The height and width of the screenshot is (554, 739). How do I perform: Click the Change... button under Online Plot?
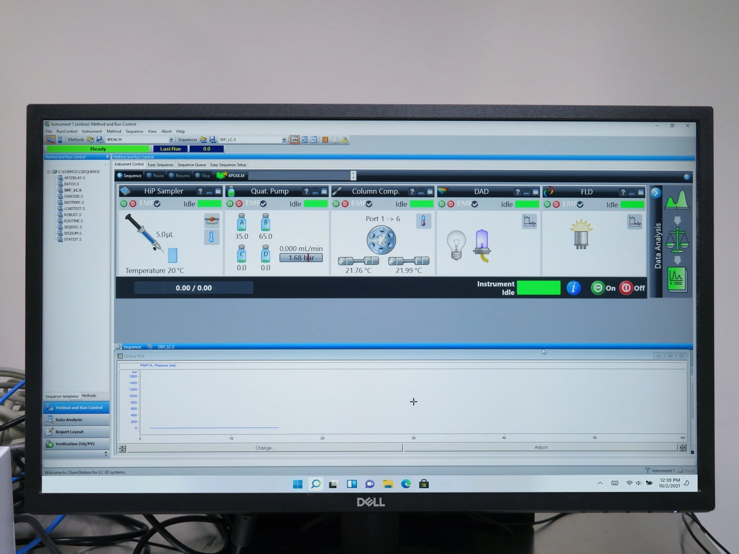pyautogui.click(x=264, y=448)
